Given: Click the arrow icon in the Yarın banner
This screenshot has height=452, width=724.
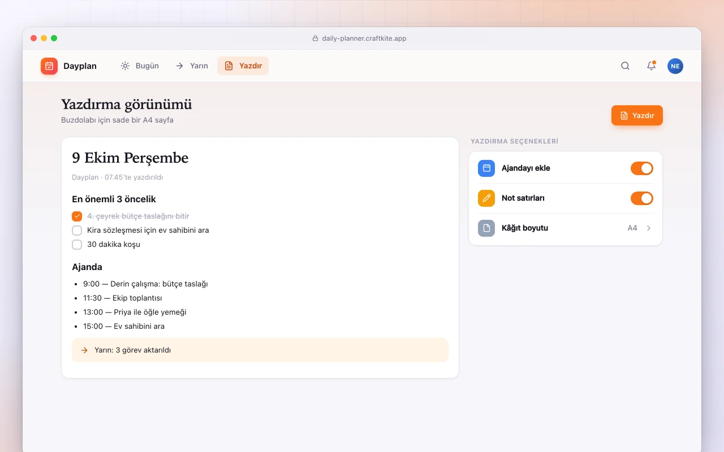Looking at the screenshot, I should pos(84,350).
